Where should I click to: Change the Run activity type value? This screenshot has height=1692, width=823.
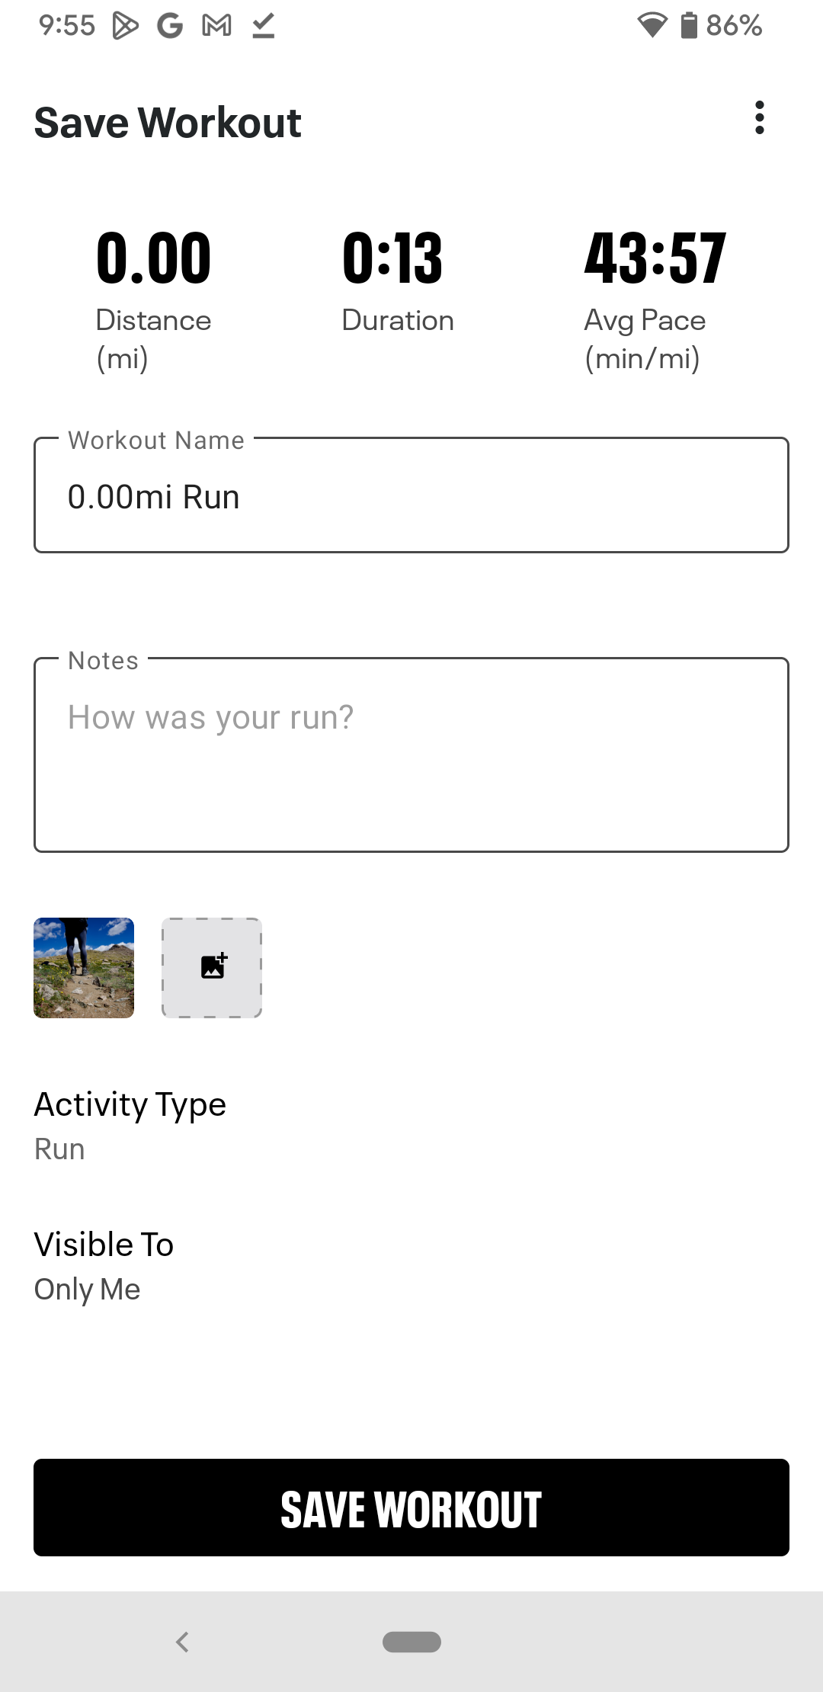pyautogui.click(x=59, y=1149)
